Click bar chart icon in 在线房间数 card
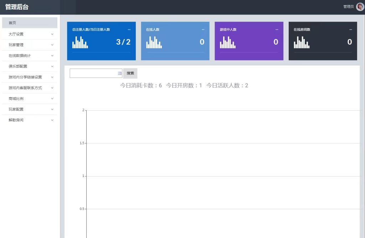Image resolution: width=365 pixels, height=238 pixels. coord(302,42)
